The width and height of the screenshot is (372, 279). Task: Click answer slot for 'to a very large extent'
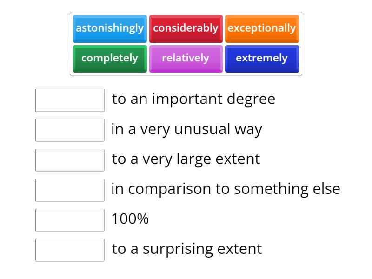click(70, 160)
